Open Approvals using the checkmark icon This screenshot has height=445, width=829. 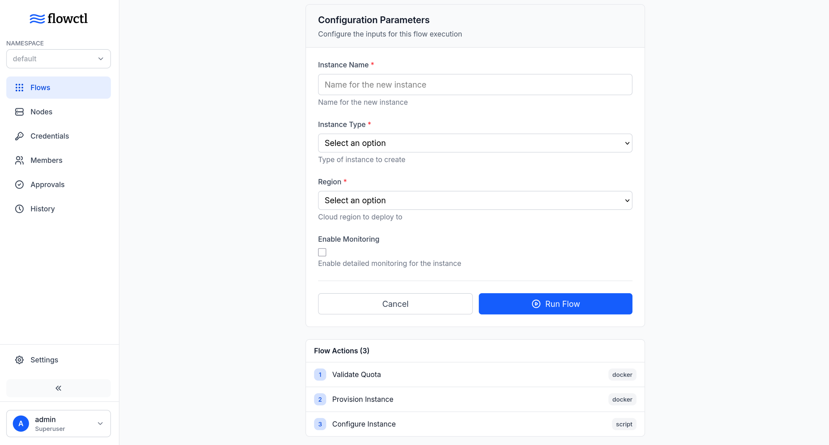pos(19,184)
